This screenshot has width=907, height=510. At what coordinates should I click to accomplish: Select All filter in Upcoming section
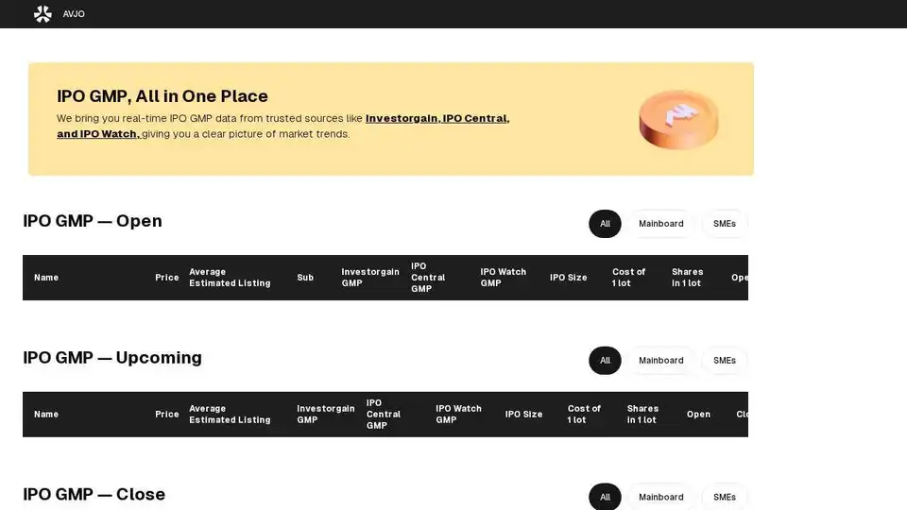pos(605,361)
